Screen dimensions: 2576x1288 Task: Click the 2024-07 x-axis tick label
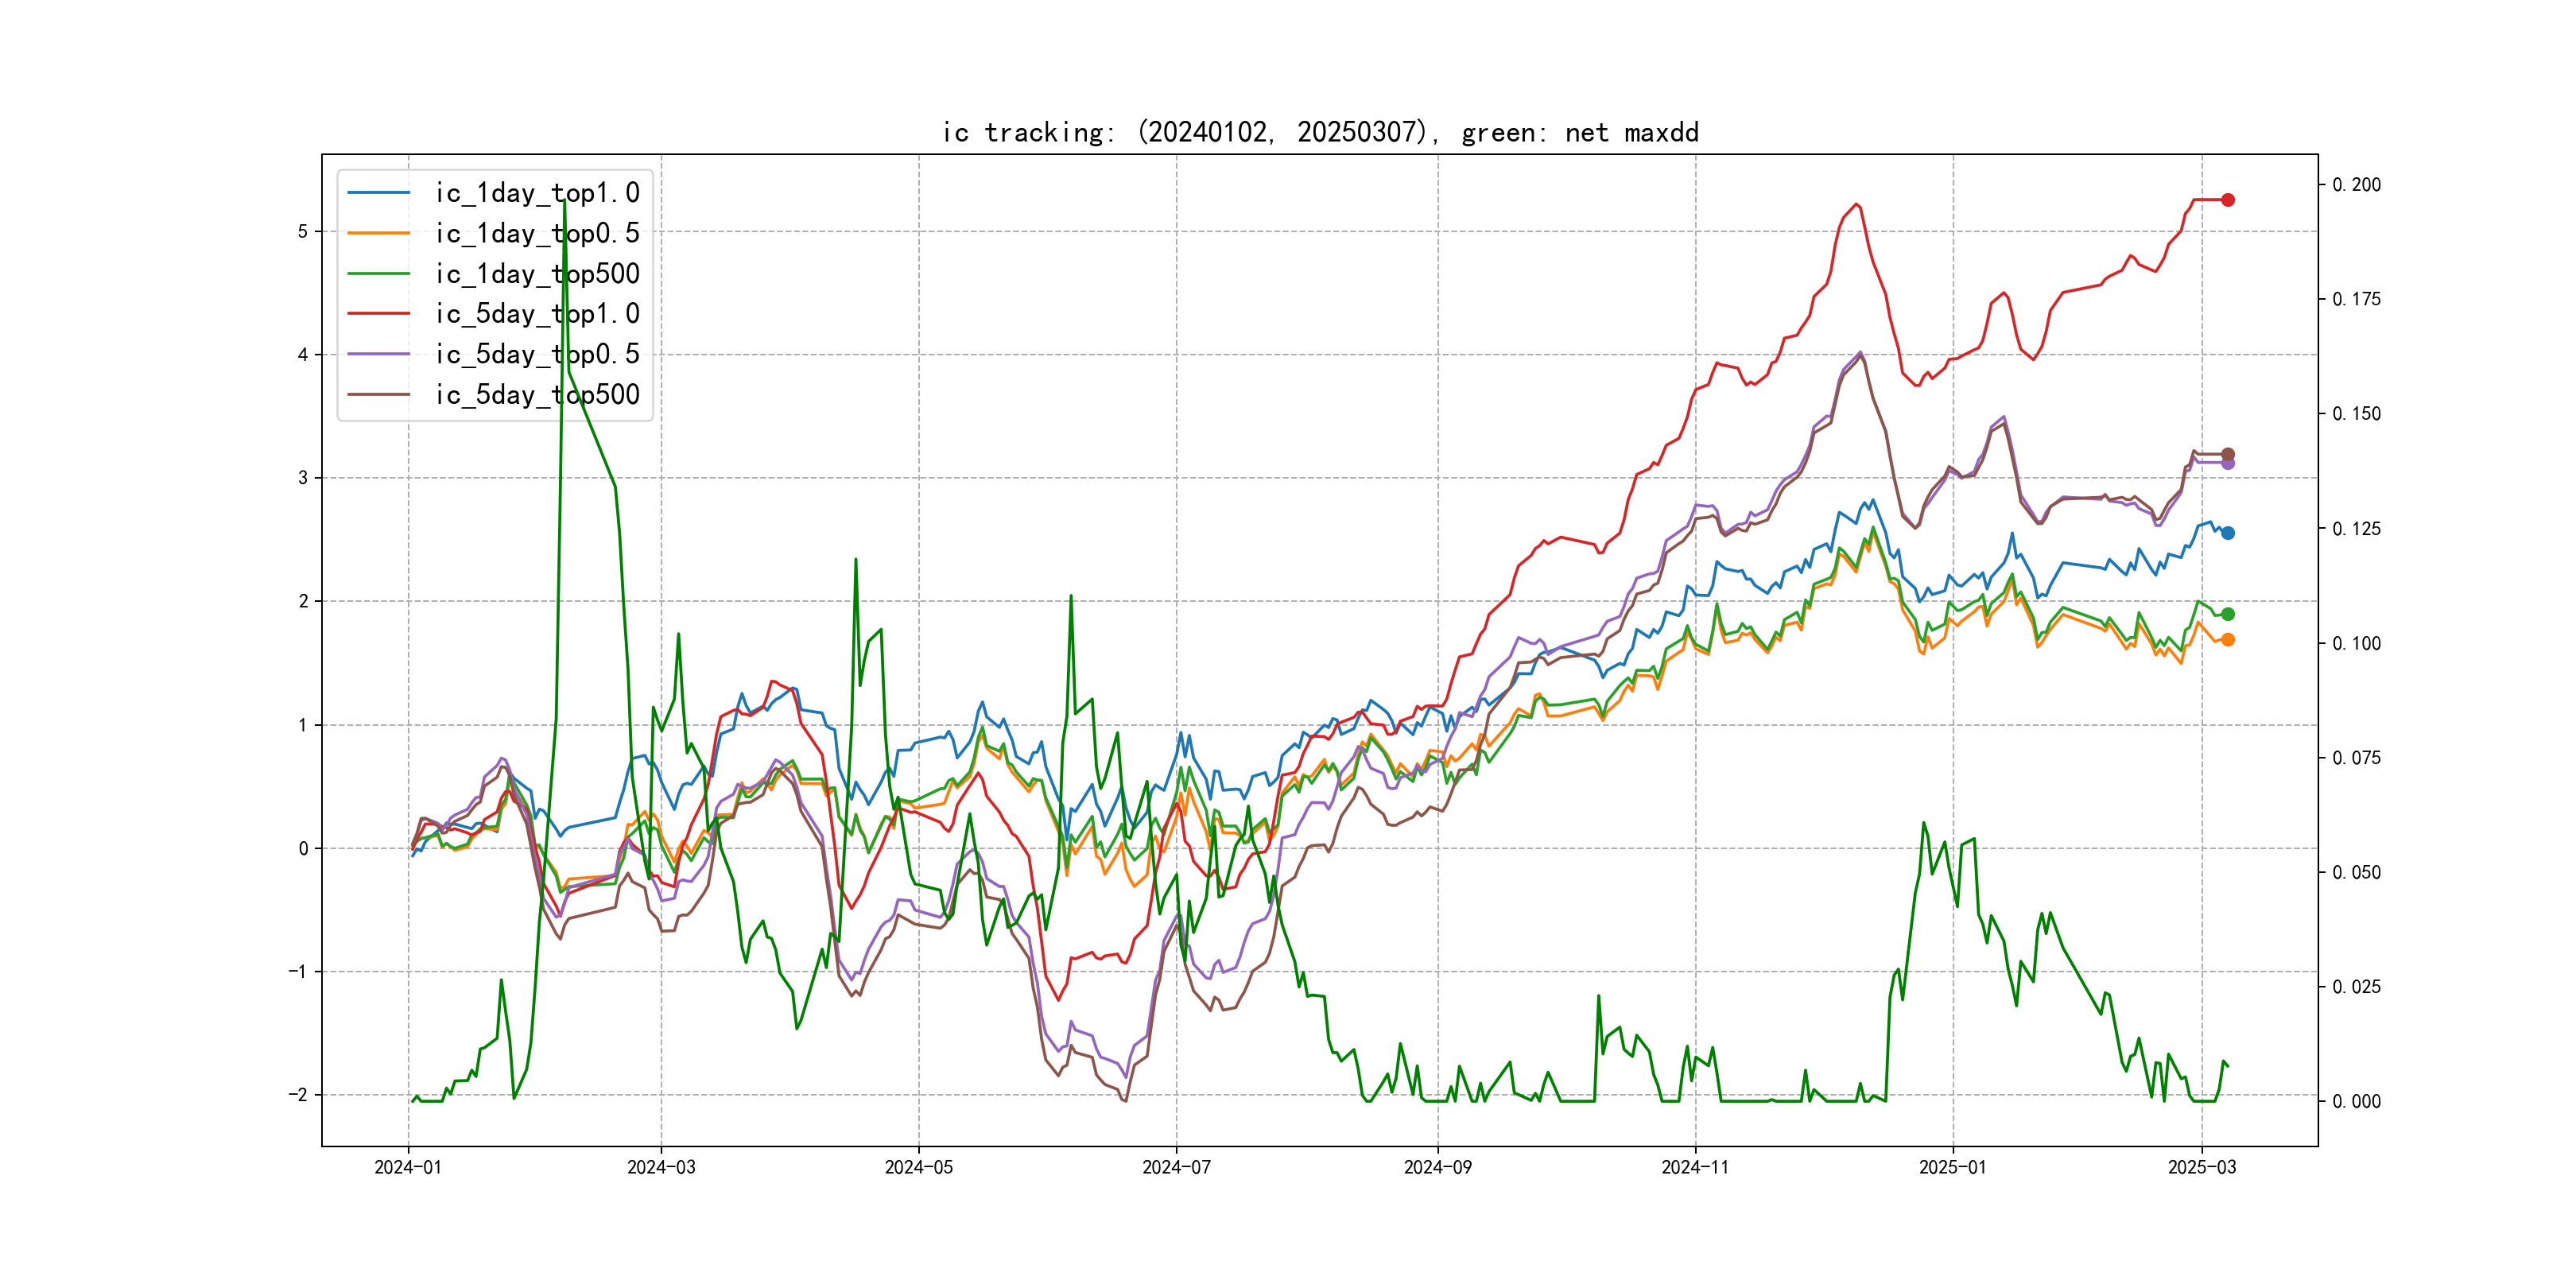pos(1176,1167)
